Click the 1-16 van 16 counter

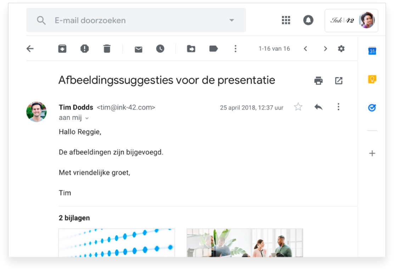(274, 49)
